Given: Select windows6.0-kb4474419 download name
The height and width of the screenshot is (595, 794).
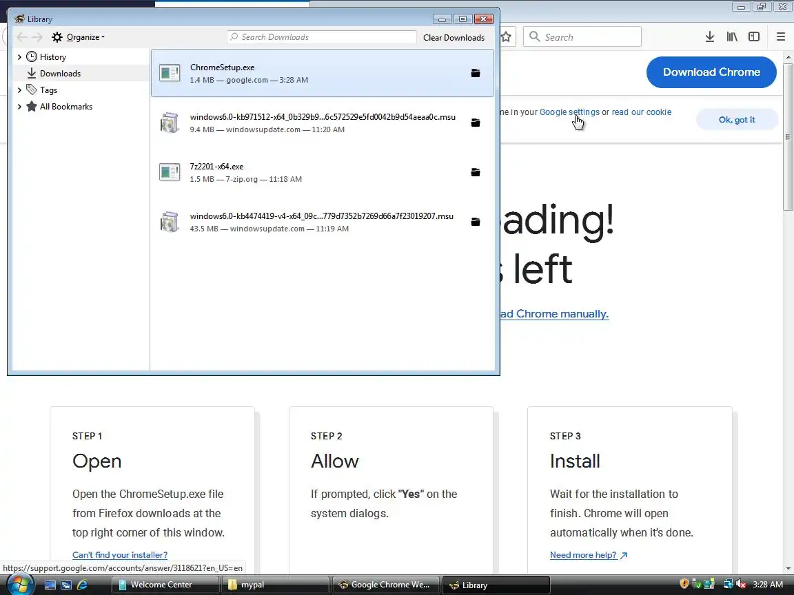Looking at the screenshot, I should point(322,216).
